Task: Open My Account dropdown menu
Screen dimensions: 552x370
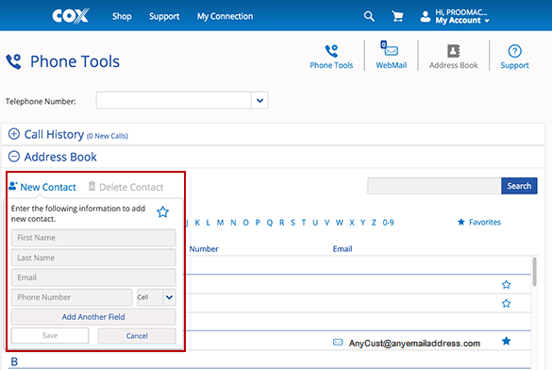Action: (462, 21)
